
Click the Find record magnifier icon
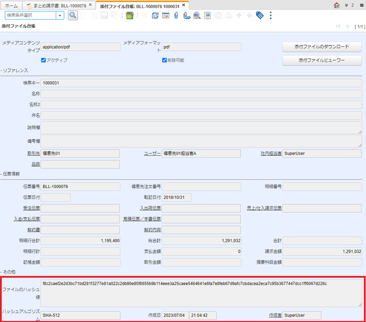click(73, 15)
